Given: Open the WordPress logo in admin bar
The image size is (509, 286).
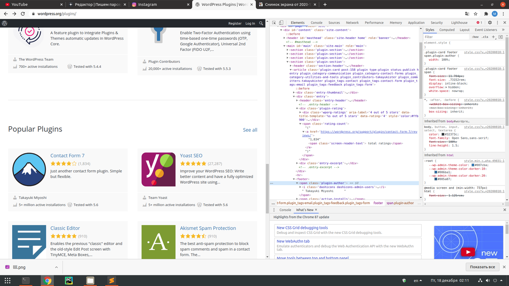Looking at the screenshot, I should click(x=5, y=23).
